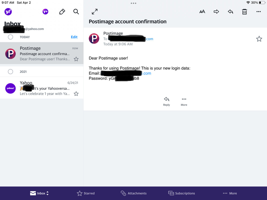Open the Postimage account confirmation email row

tap(42, 53)
